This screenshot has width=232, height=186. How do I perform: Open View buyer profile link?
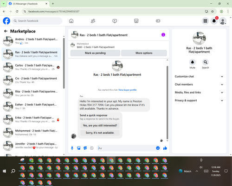[128, 90]
